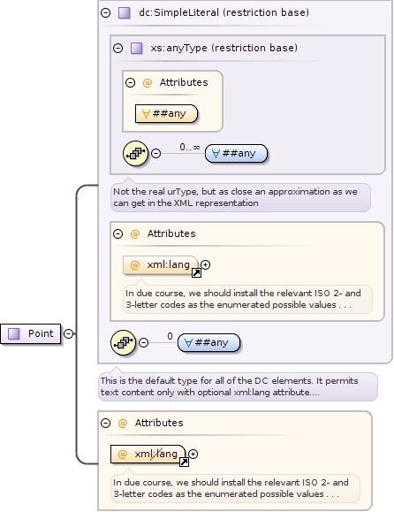Collapse the Point element's children

[69, 333]
